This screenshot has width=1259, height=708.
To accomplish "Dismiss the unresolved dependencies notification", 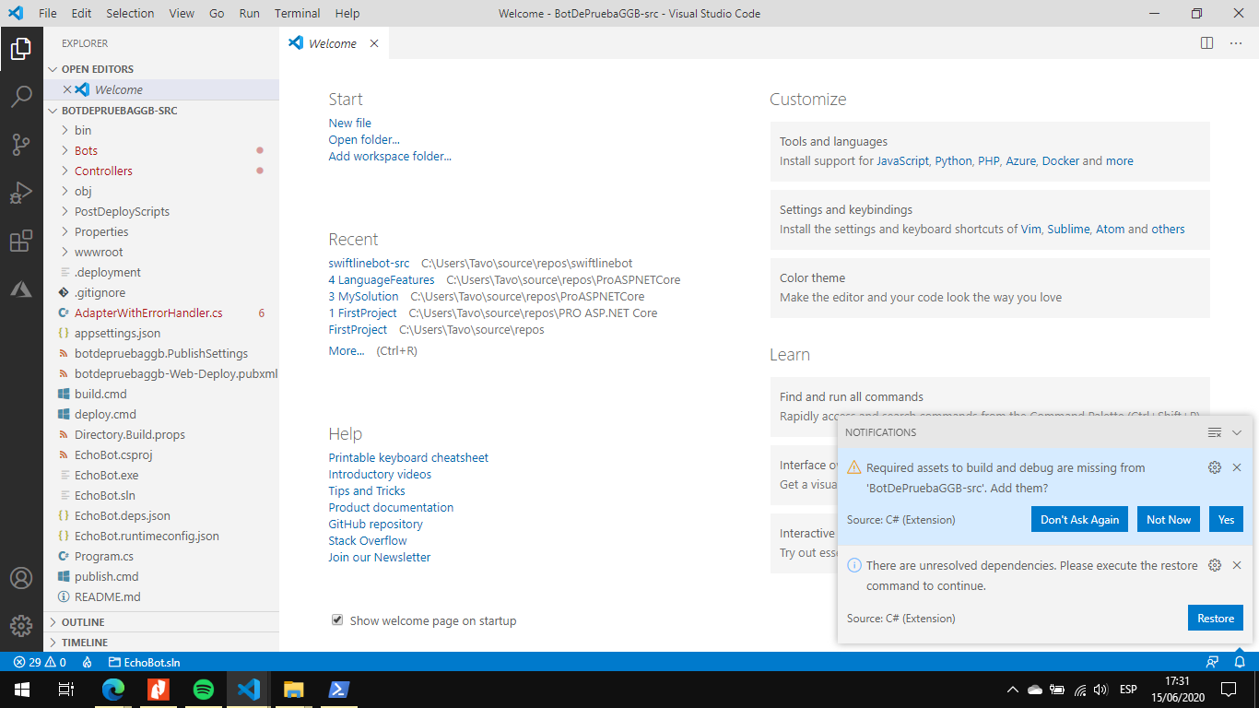I will 1237,565.
